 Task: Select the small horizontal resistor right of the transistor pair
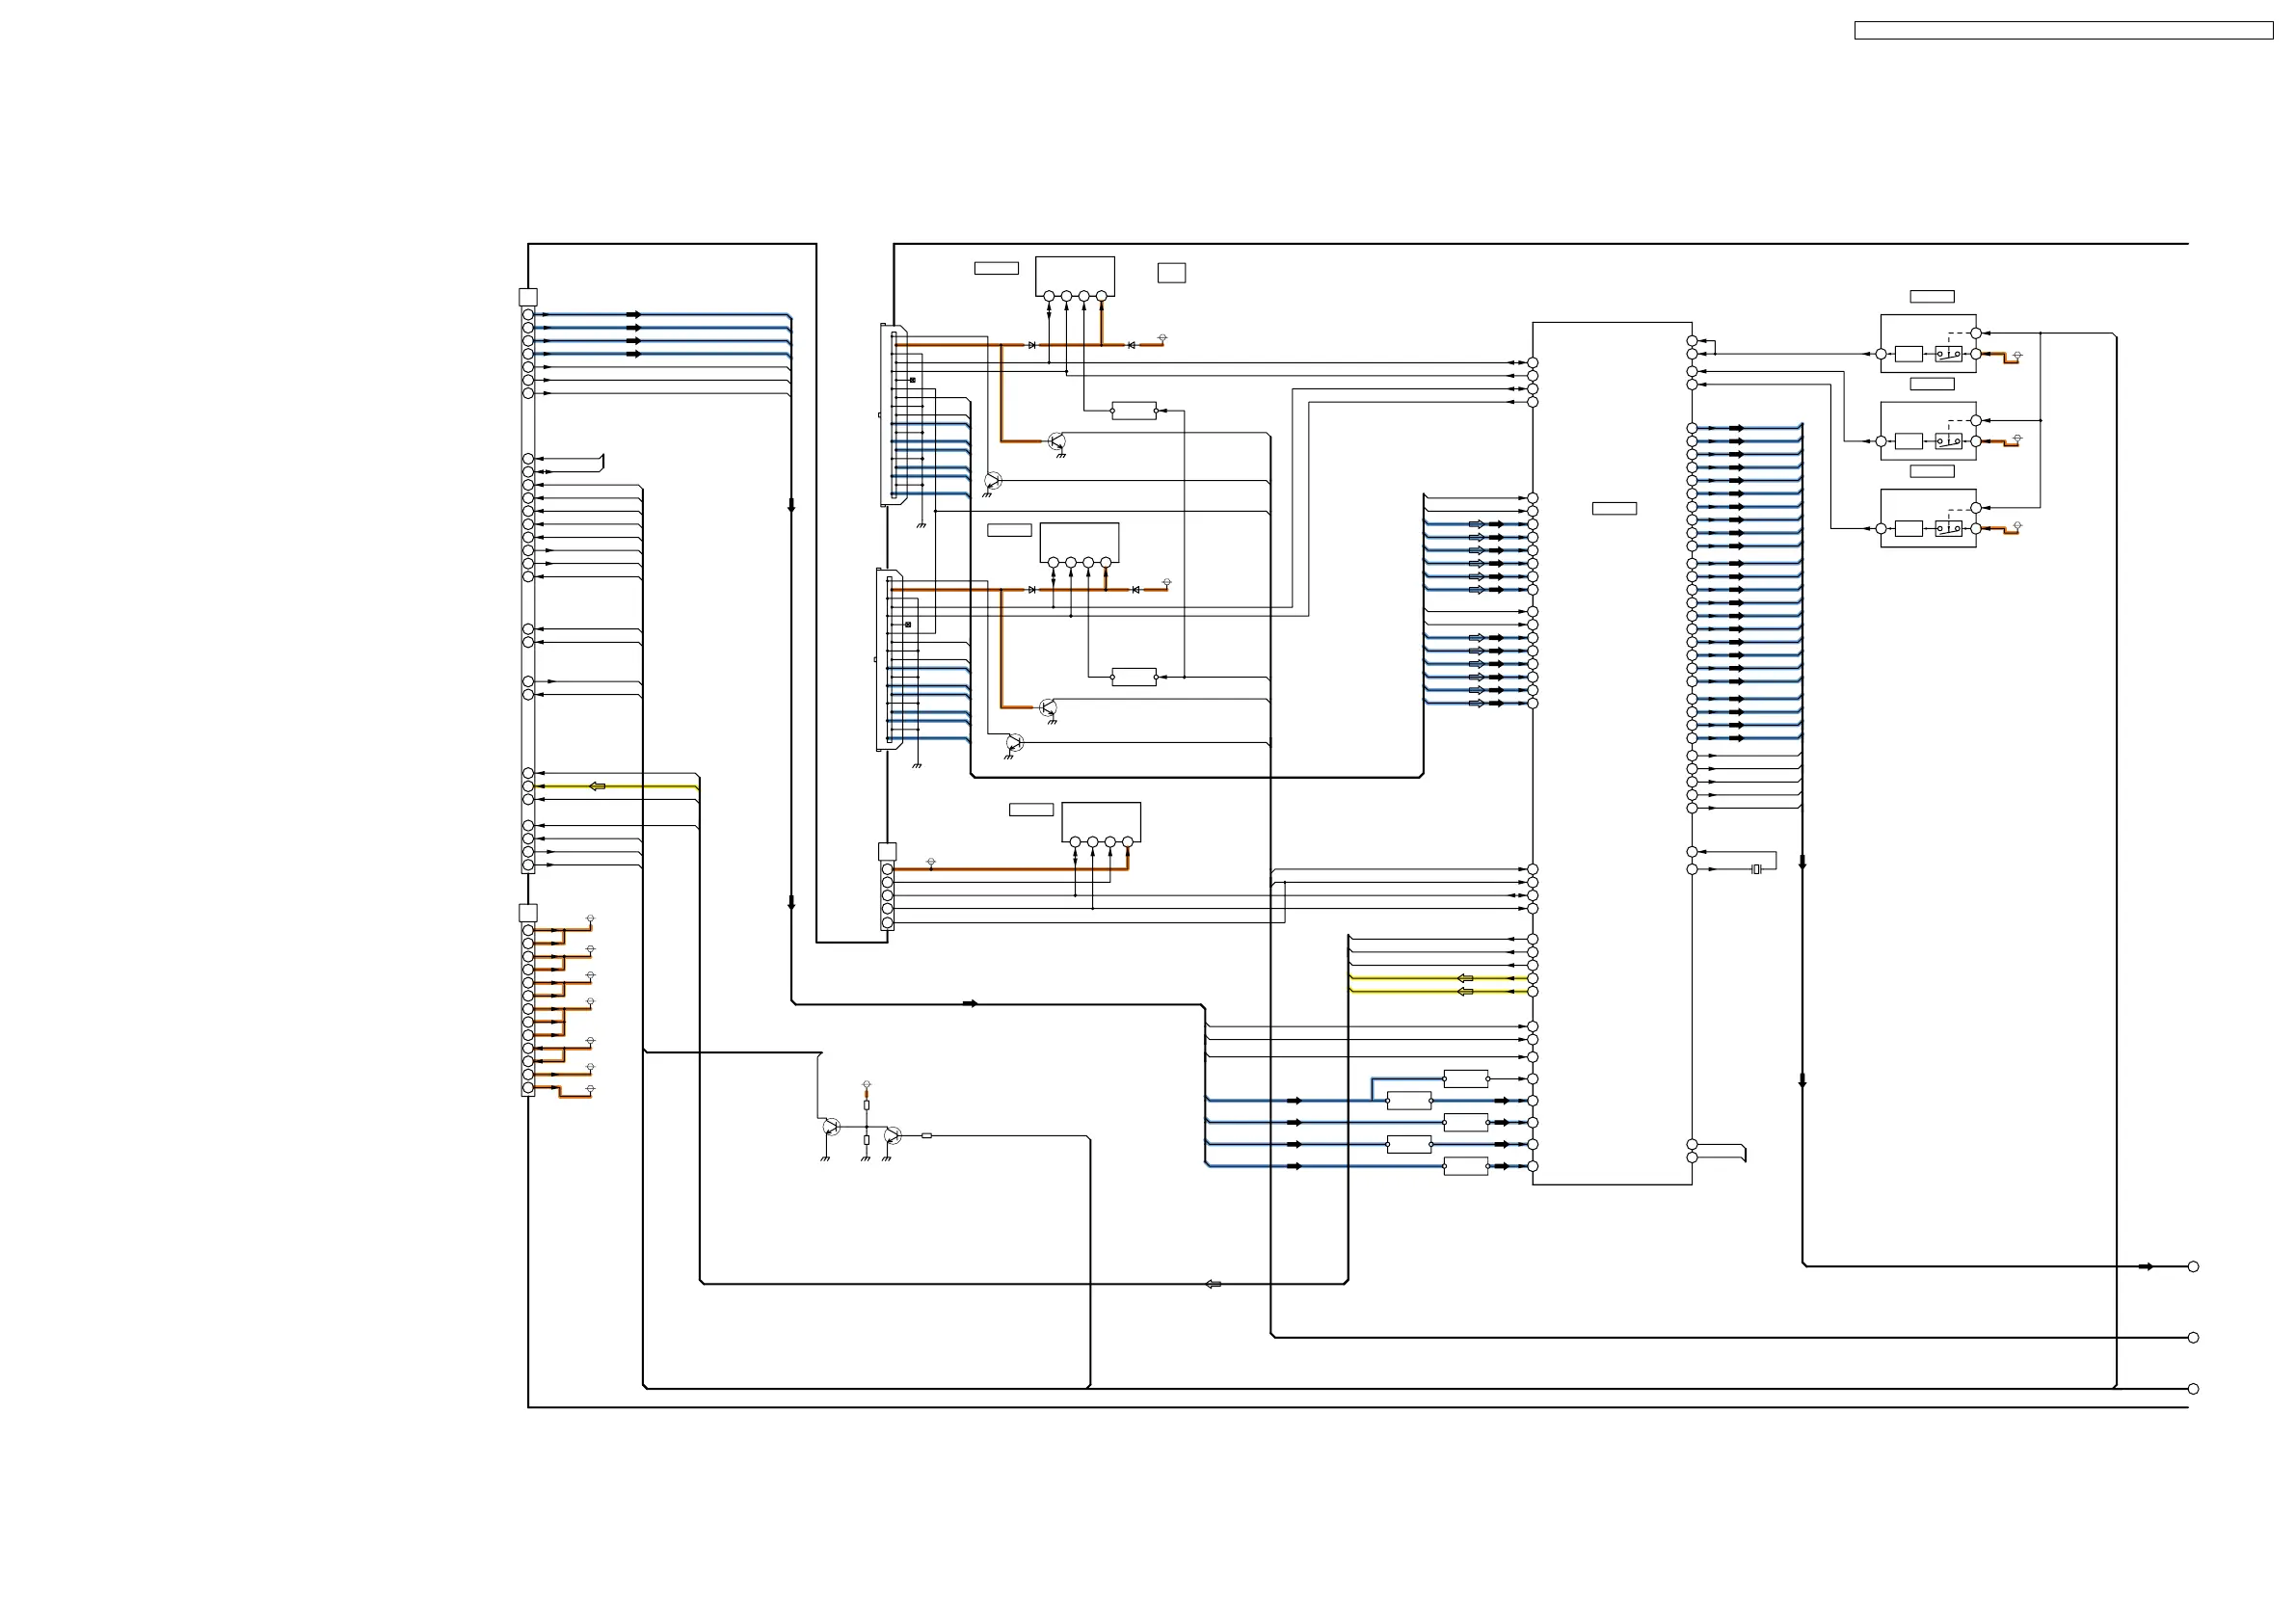[926, 1136]
